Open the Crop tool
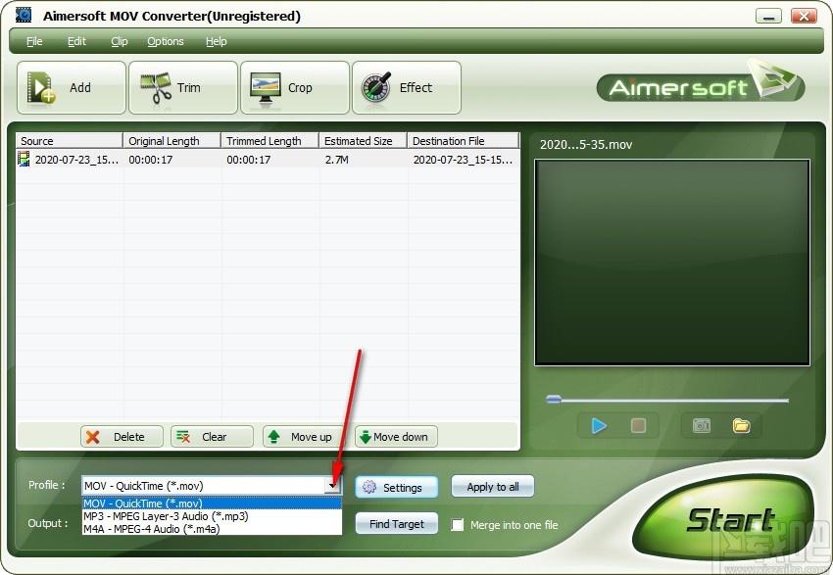 point(295,87)
